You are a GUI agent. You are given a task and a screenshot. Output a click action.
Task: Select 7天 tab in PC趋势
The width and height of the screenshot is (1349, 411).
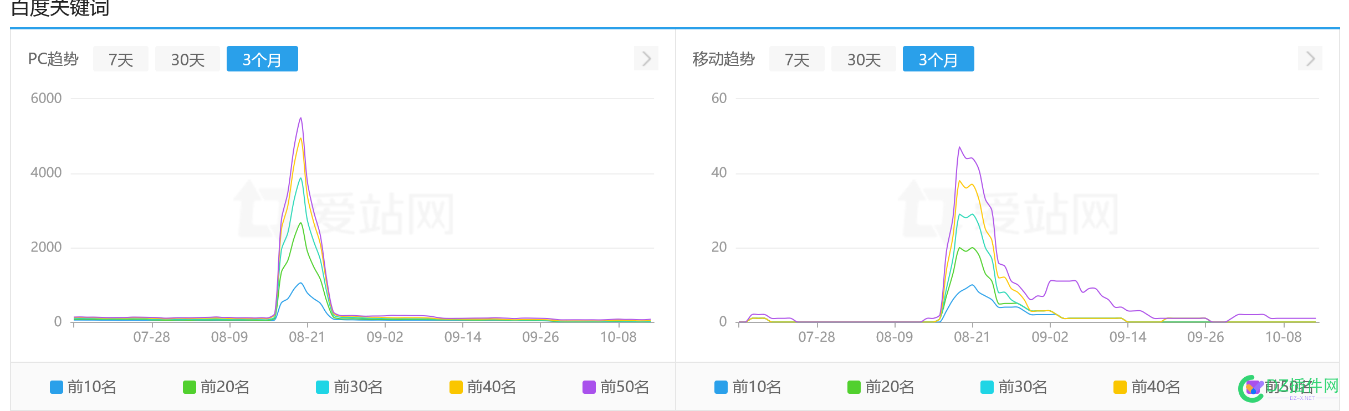point(121,59)
